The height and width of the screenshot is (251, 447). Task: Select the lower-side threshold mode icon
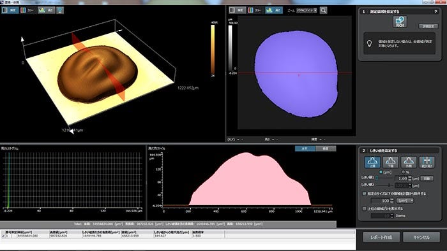point(391,162)
